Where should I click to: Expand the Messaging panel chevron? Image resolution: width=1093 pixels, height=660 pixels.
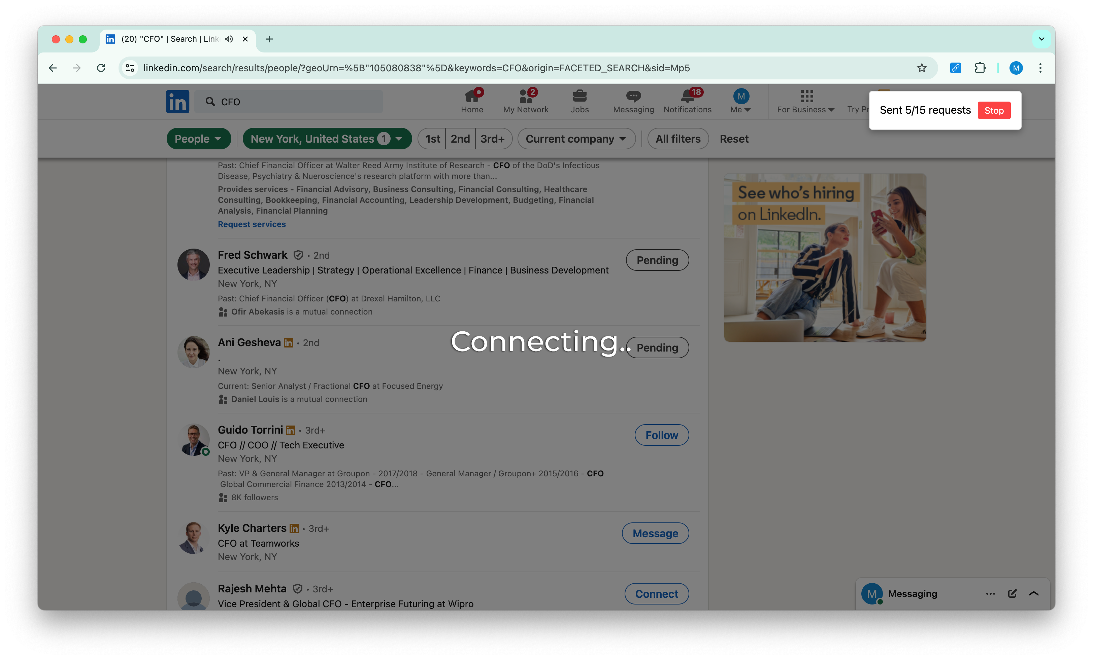pos(1033,593)
